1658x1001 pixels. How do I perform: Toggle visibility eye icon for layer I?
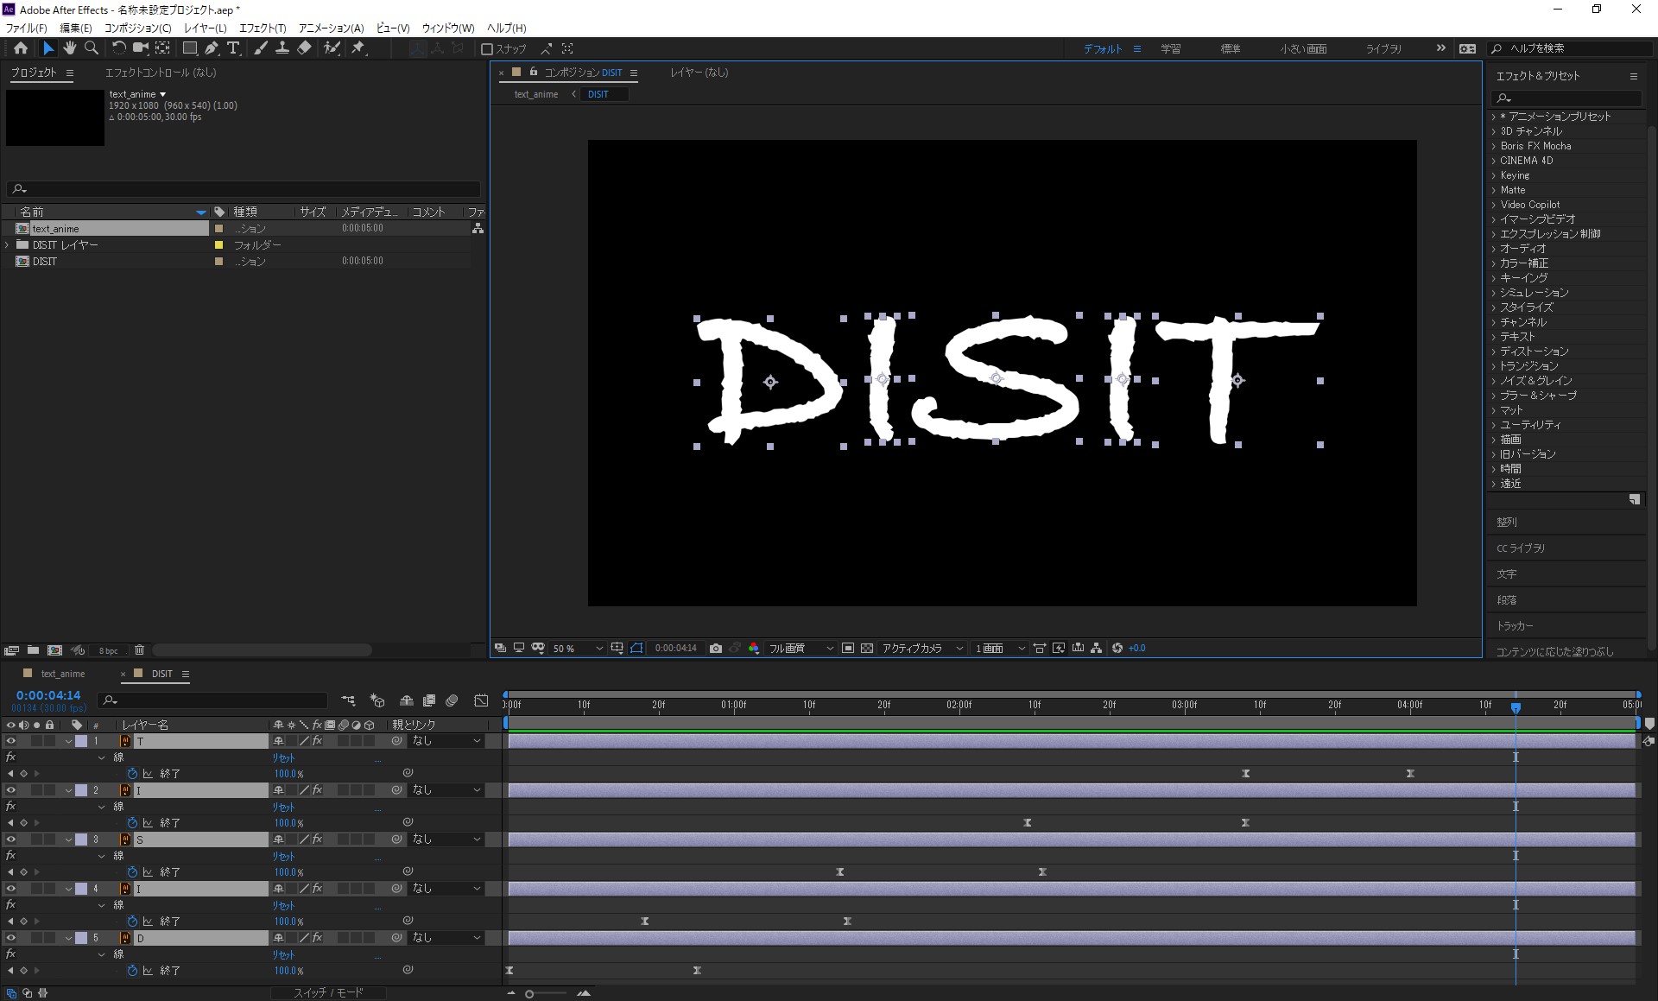(x=9, y=790)
